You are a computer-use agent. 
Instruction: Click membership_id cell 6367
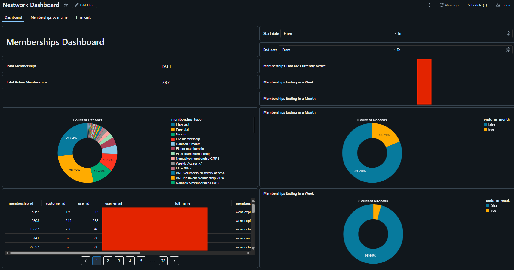click(x=35, y=212)
